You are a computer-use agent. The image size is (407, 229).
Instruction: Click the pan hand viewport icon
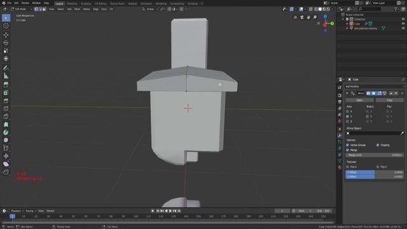(308, 17)
